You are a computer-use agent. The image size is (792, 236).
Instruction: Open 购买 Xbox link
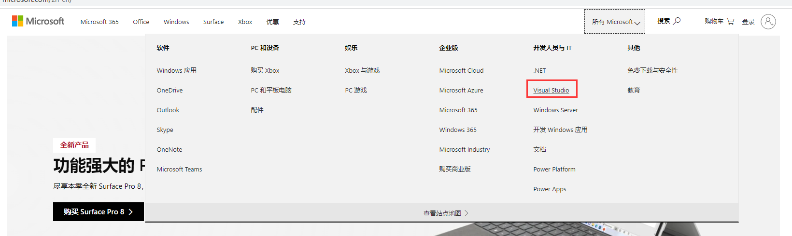click(265, 70)
